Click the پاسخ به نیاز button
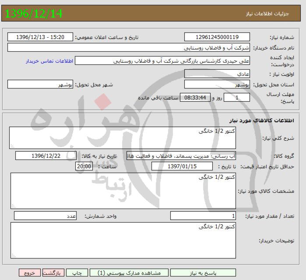This screenshot has height=280, width=306. [x=203, y=273]
